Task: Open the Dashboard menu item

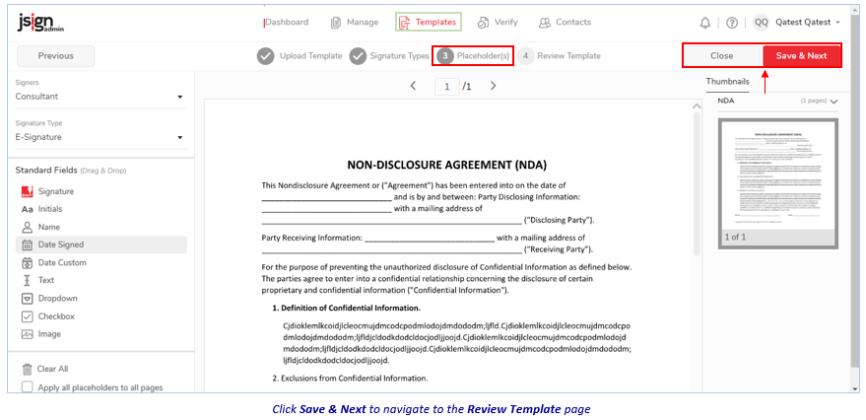Action: point(287,22)
